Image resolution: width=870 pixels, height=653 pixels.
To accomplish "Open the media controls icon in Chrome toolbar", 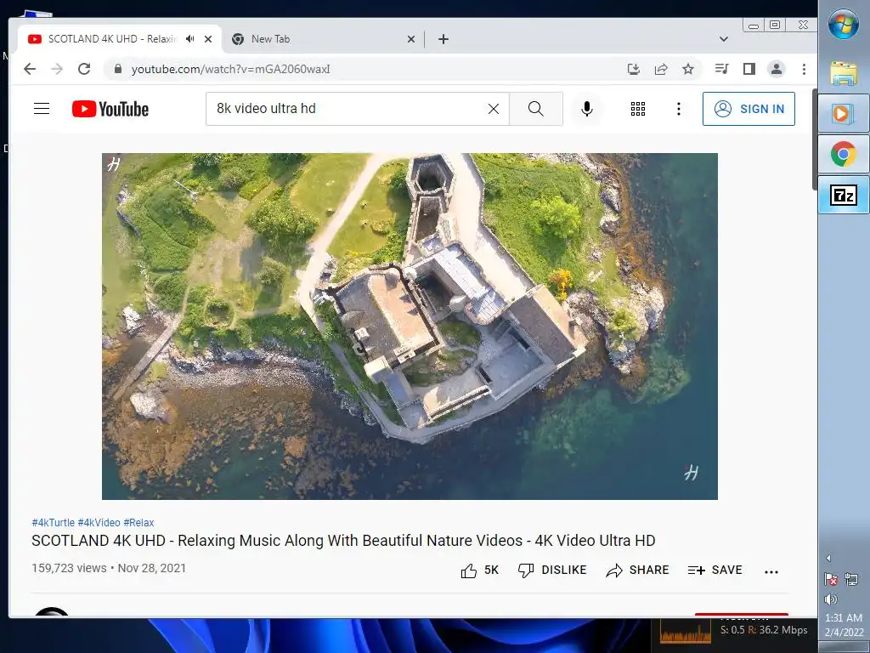I will pos(721,69).
